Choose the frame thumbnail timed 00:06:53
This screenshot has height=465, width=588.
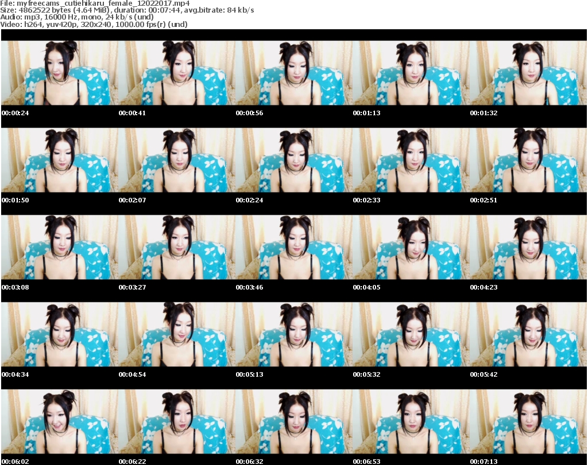tap(411, 421)
